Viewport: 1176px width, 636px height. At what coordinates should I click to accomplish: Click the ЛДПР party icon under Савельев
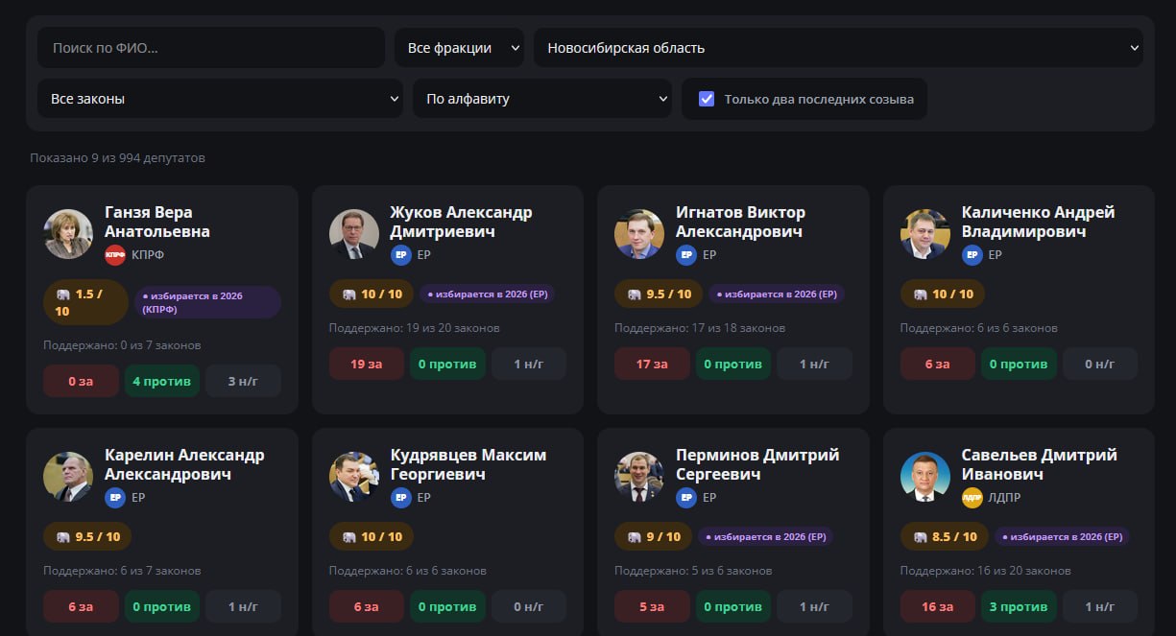point(972,498)
